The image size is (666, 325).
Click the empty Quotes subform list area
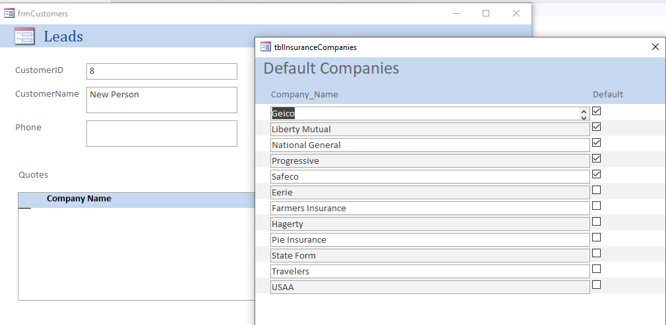click(x=136, y=254)
